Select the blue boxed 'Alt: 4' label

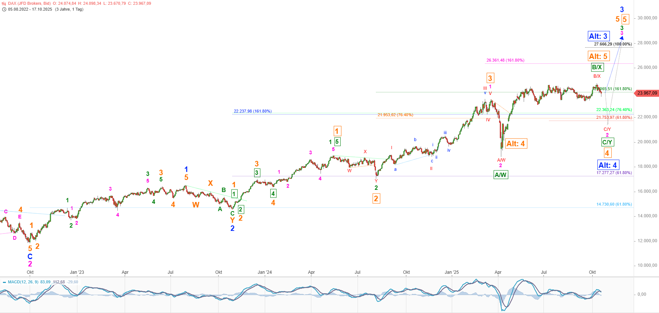[x=608, y=165]
